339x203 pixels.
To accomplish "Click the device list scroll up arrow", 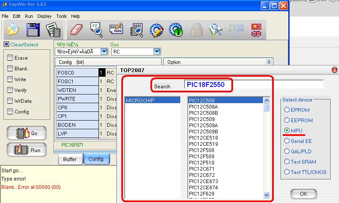I will [266, 100].
